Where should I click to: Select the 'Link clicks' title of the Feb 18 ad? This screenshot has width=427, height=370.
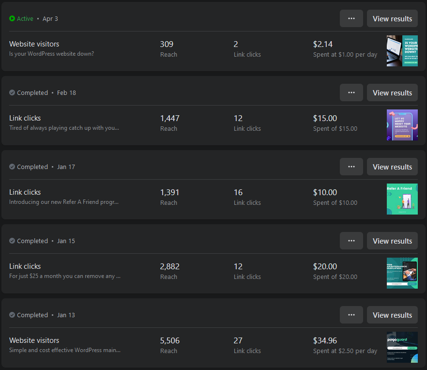(x=25, y=118)
